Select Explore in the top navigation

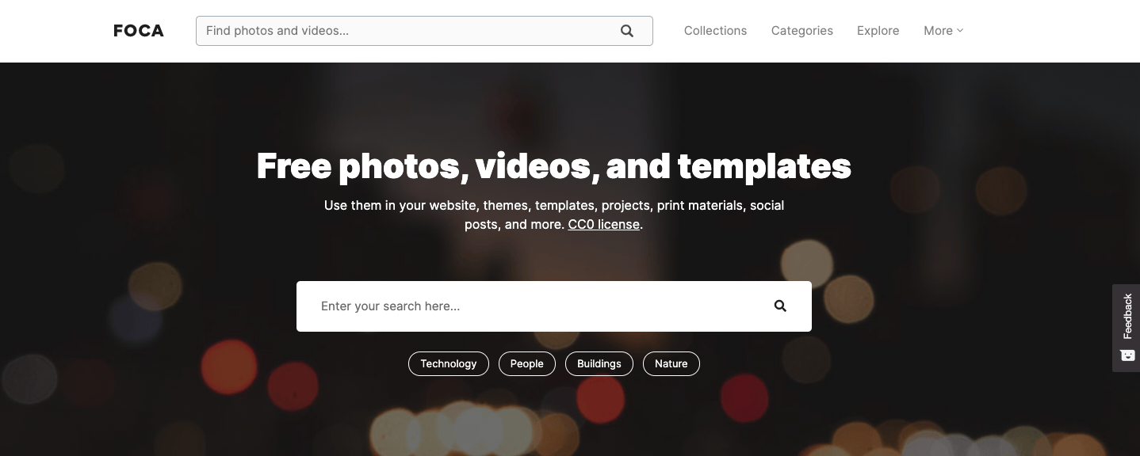pyautogui.click(x=878, y=31)
